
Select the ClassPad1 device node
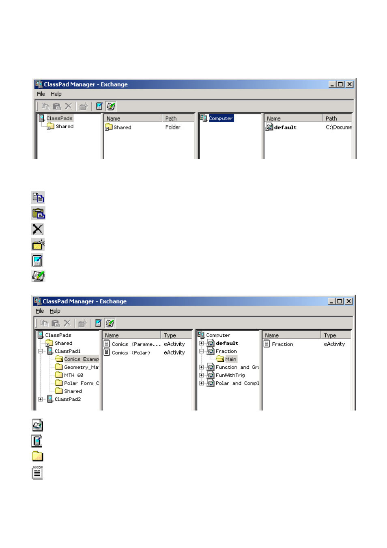coord(67,351)
